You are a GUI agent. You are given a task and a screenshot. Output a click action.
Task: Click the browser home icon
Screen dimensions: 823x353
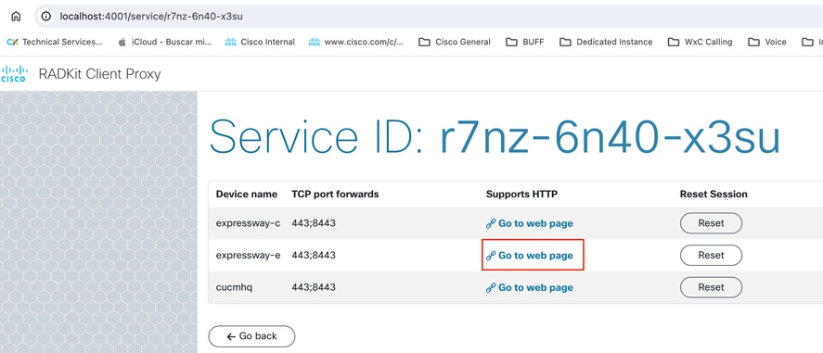pos(17,17)
